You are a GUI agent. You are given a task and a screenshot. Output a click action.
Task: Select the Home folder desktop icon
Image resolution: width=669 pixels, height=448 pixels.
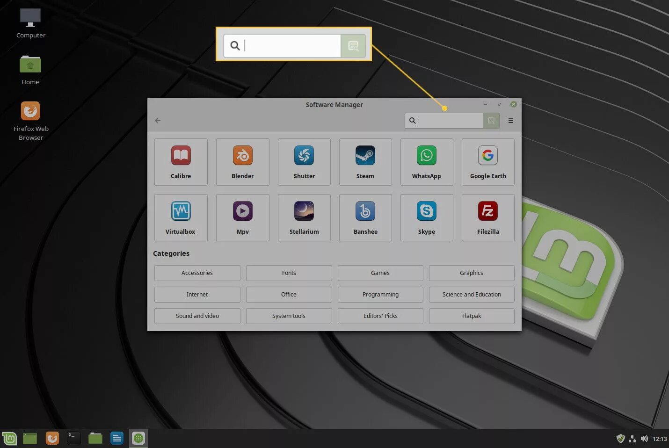pyautogui.click(x=30, y=70)
